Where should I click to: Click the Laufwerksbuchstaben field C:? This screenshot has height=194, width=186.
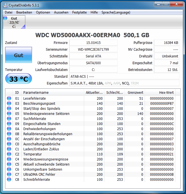coord(93,70)
